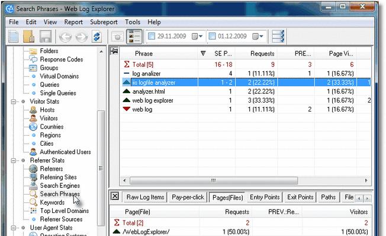386x236 pixels.
Task: Sort by the Page(File) column header
Action: point(137,212)
